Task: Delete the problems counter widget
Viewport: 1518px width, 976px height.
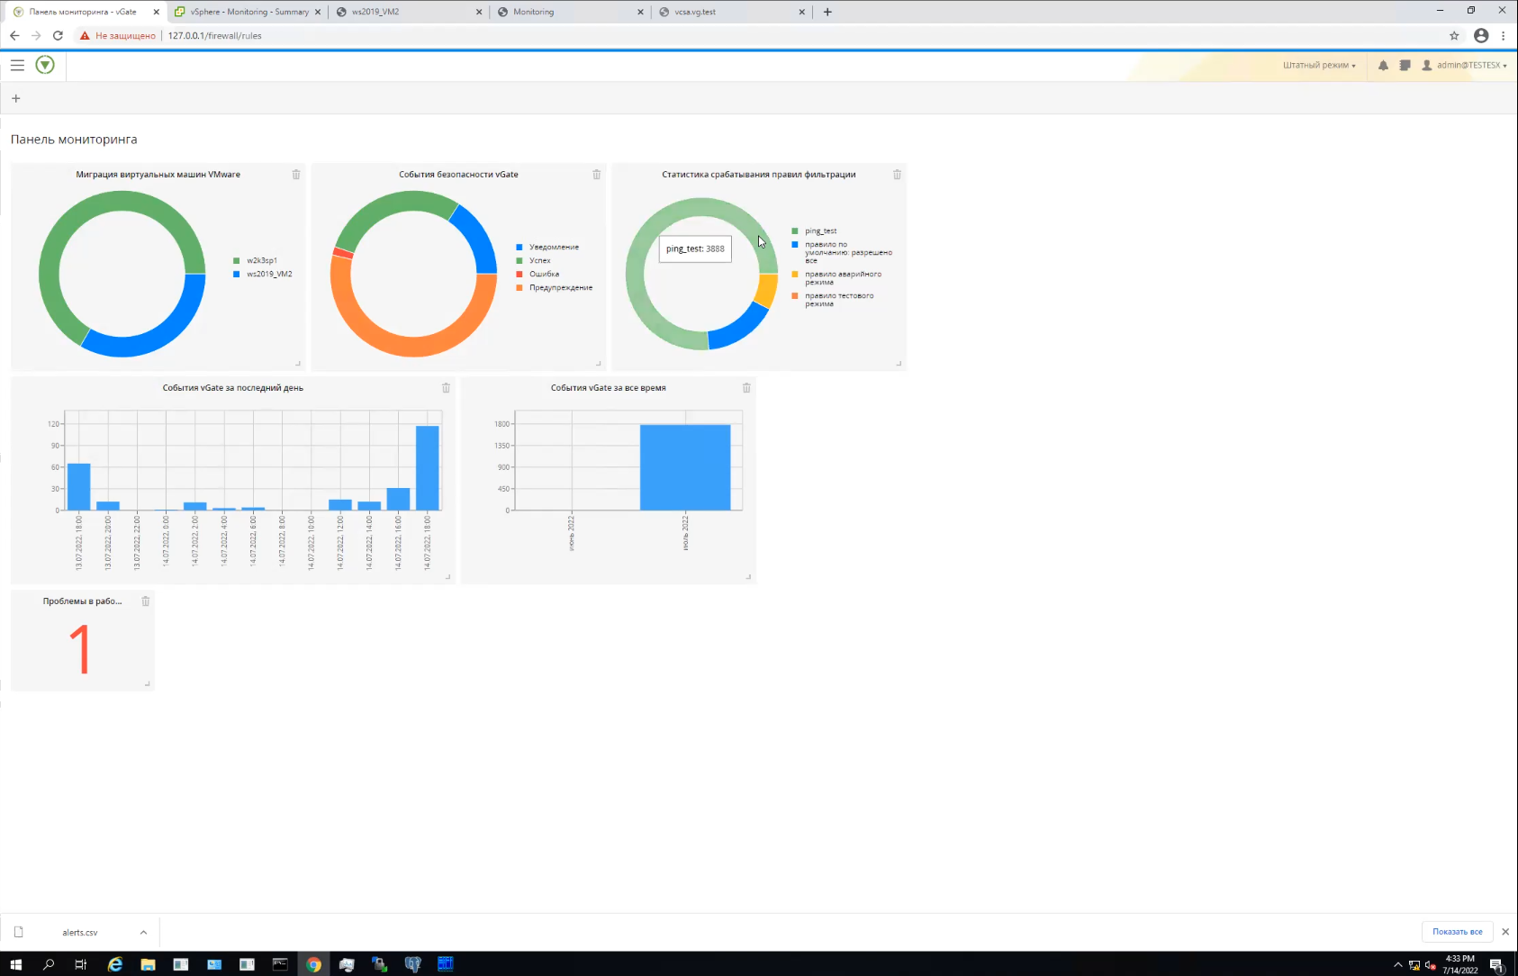Action: coord(146,601)
